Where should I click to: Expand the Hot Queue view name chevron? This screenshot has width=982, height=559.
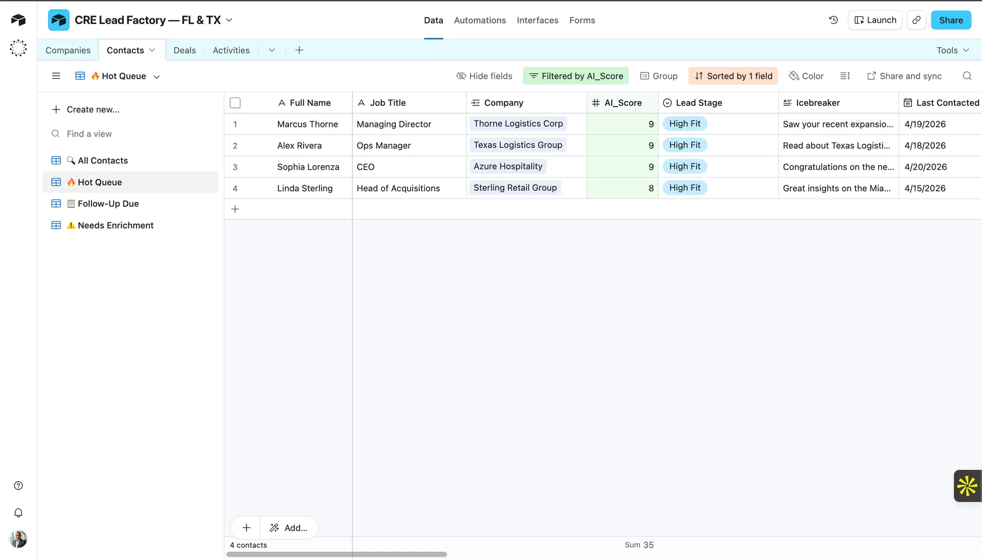pos(157,76)
